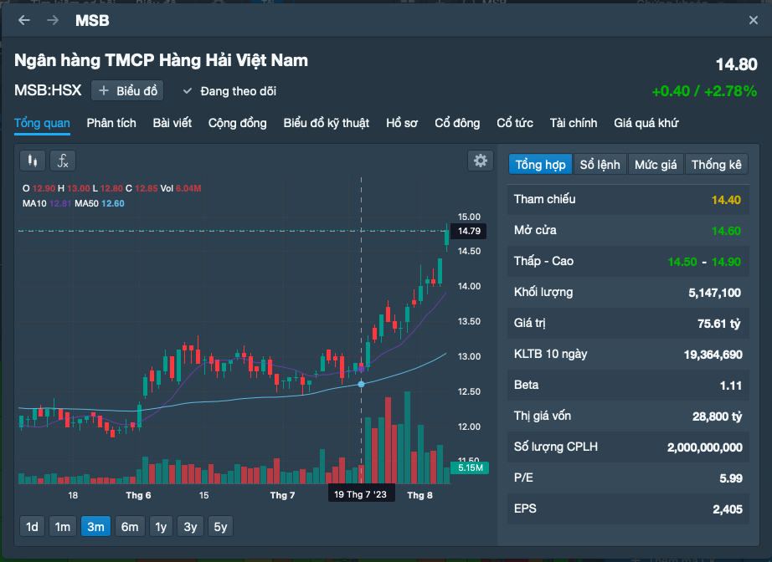Set chart range to 5y
Image resolution: width=772 pixels, height=562 pixels.
[x=220, y=527]
